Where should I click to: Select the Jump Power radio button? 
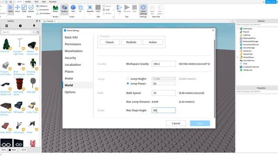pos(128,84)
